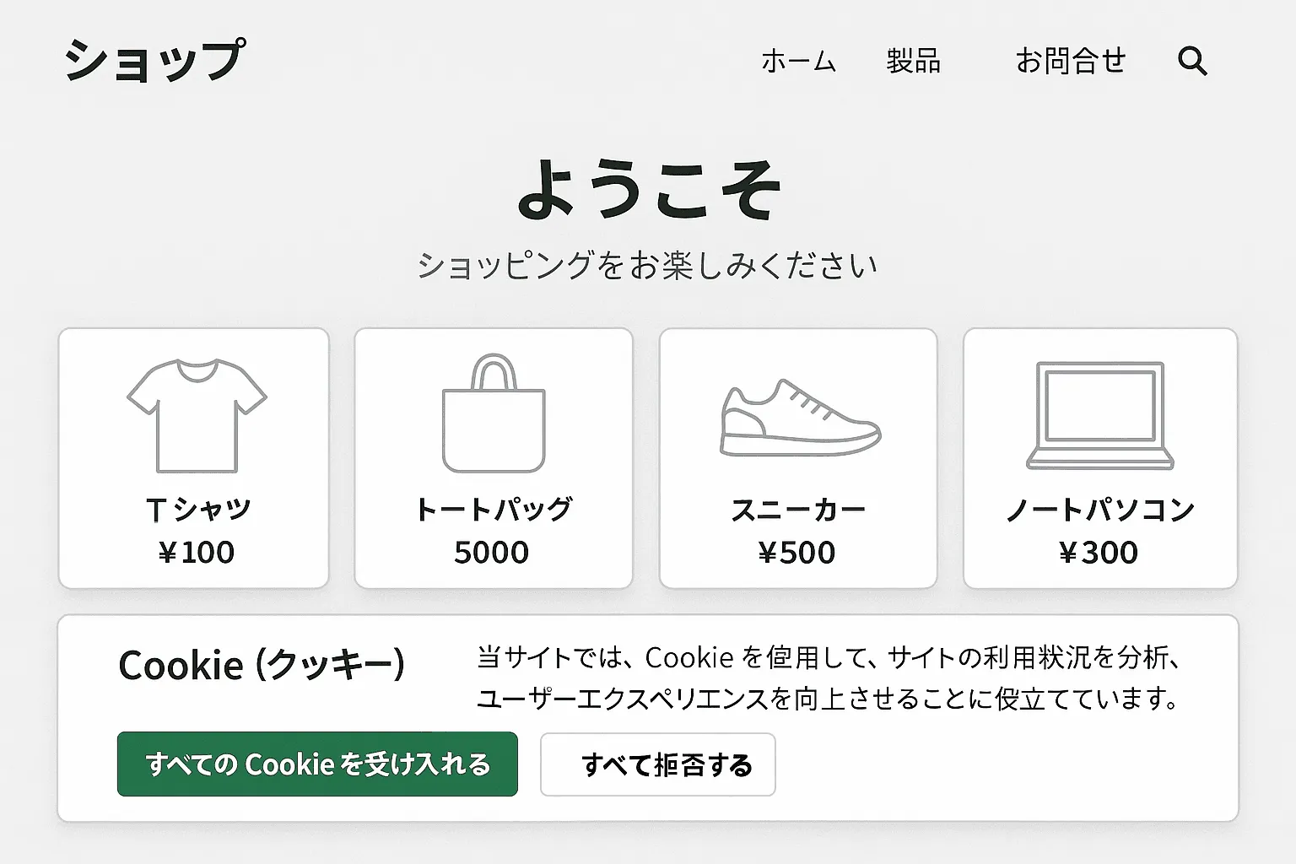Click the ようこそ welcome heading

point(648,192)
